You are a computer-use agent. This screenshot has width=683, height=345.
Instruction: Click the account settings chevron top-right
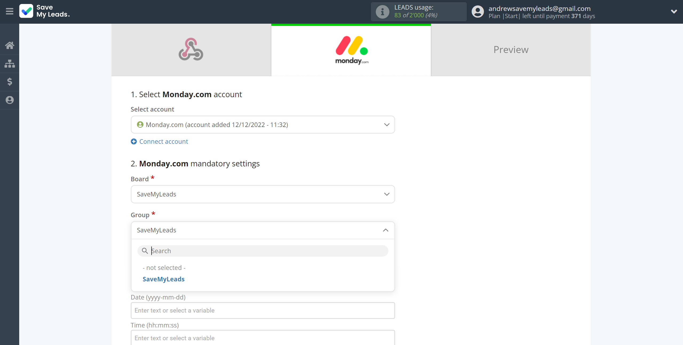pos(674,11)
